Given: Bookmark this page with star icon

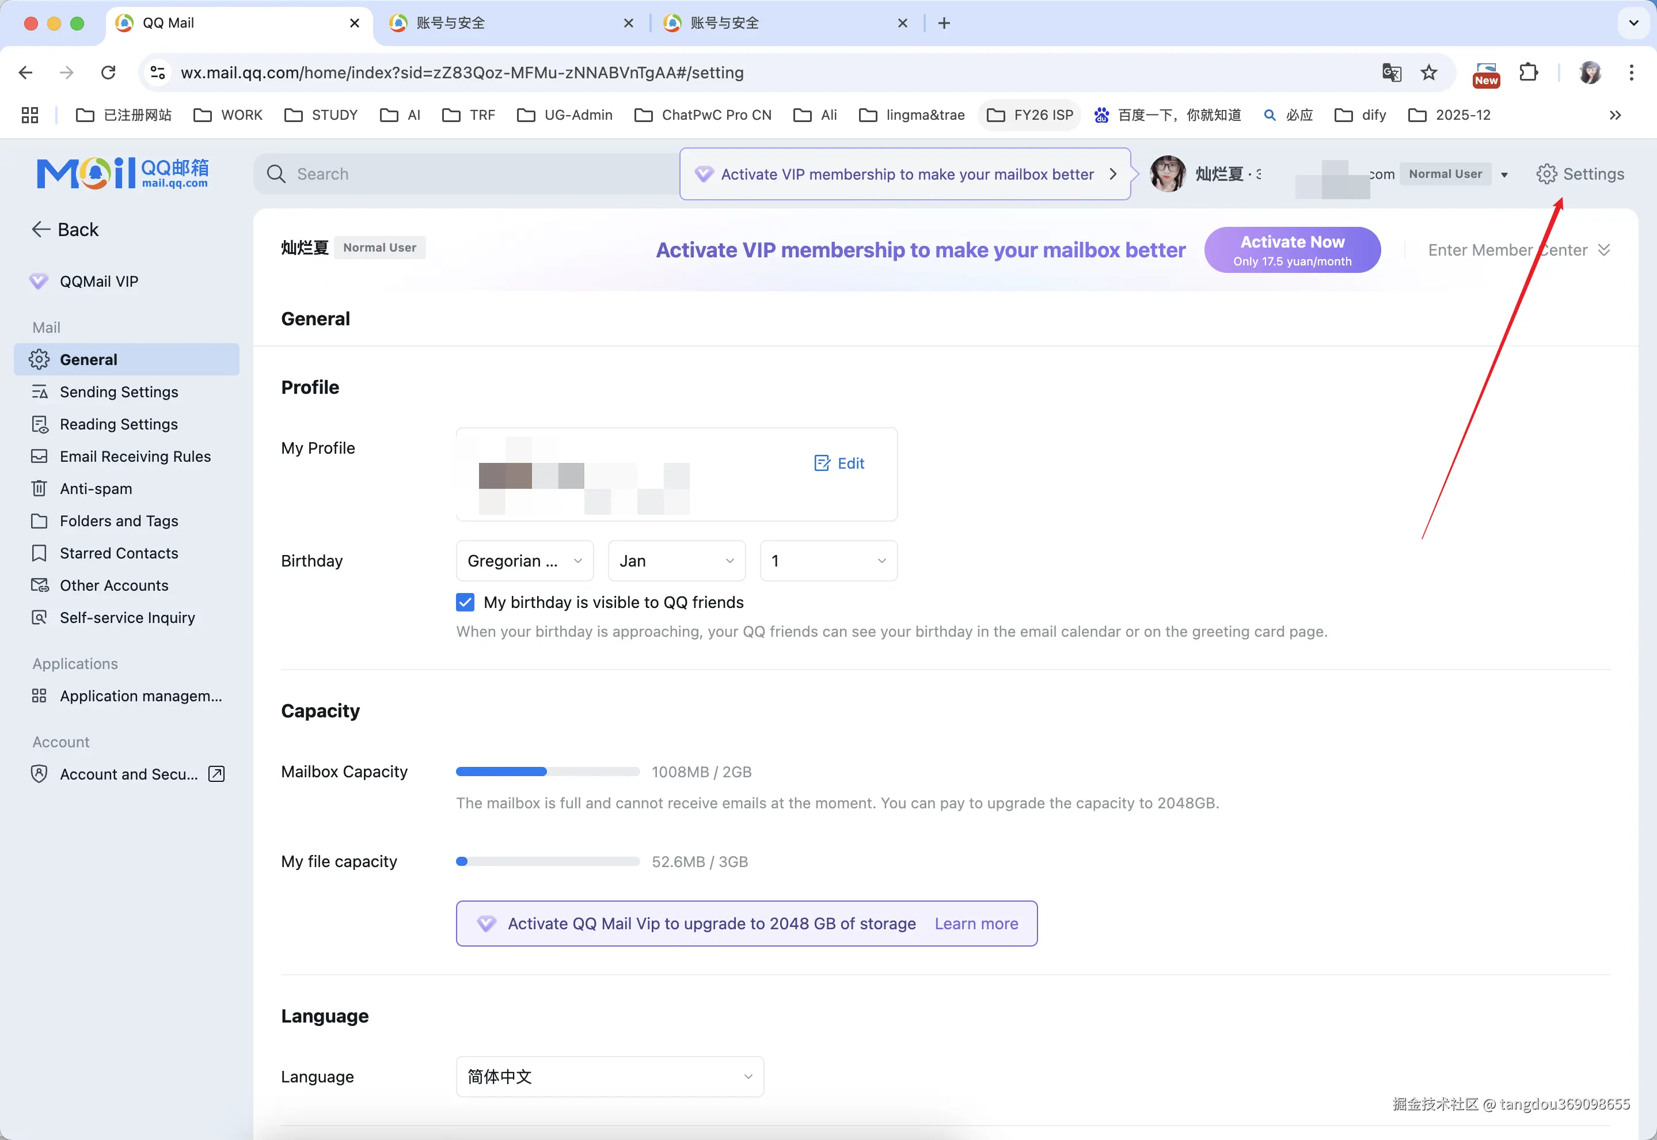Looking at the screenshot, I should coord(1428,72).
